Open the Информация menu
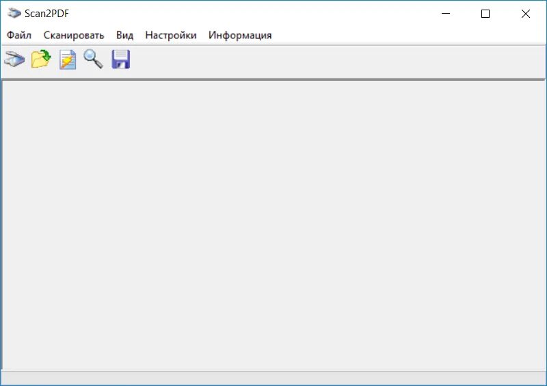This screenshot has width=547, height=386. (240, 36)
